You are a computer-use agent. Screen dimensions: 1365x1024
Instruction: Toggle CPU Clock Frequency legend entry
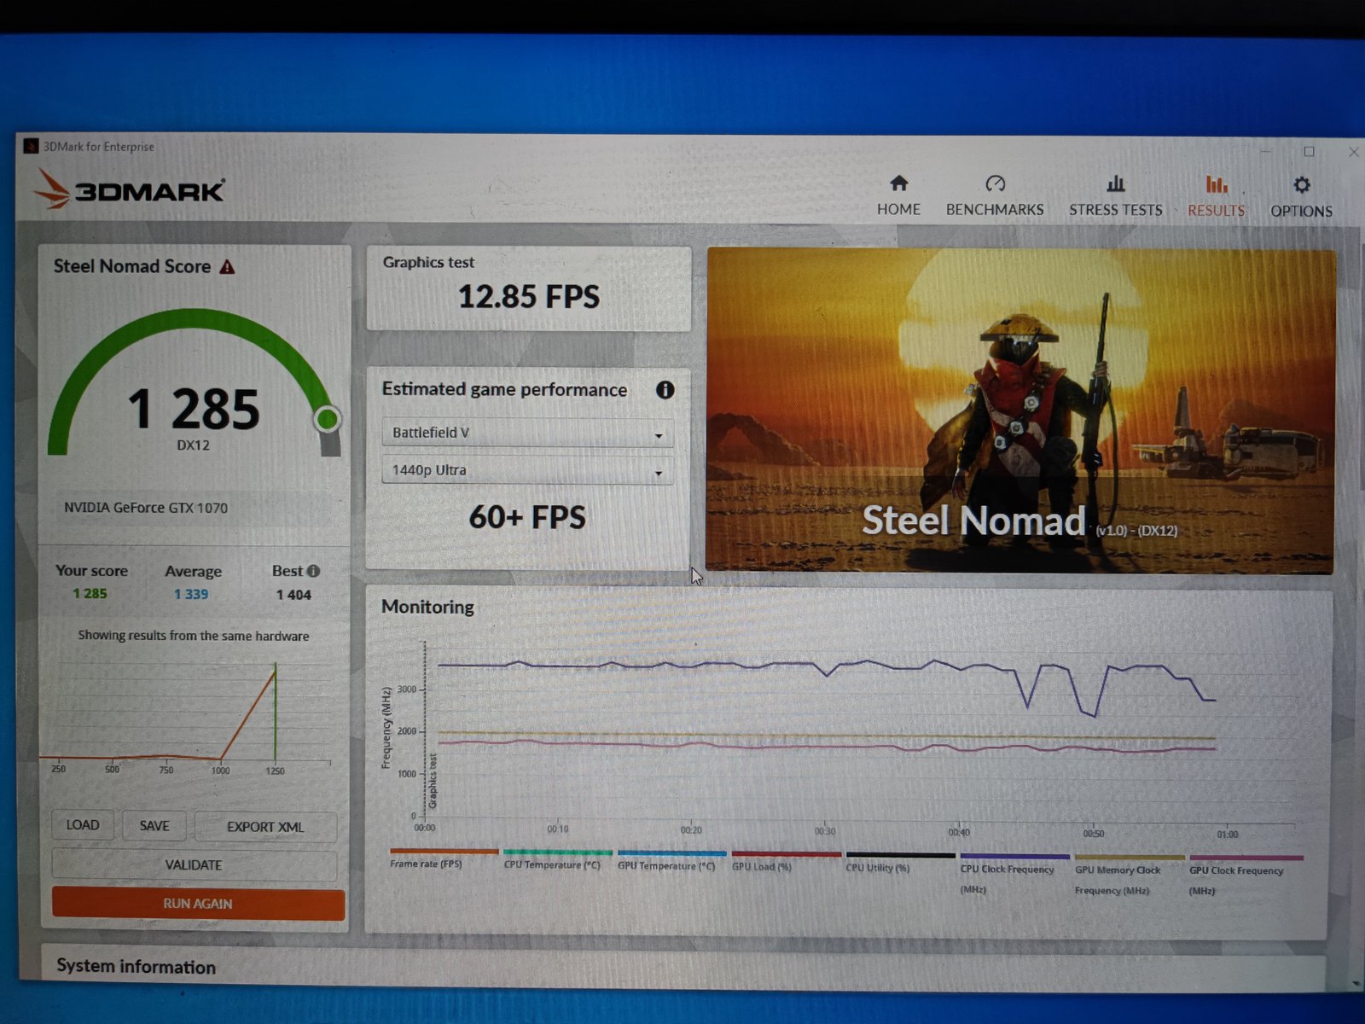pyautogui.click(x=1014, y=874)
